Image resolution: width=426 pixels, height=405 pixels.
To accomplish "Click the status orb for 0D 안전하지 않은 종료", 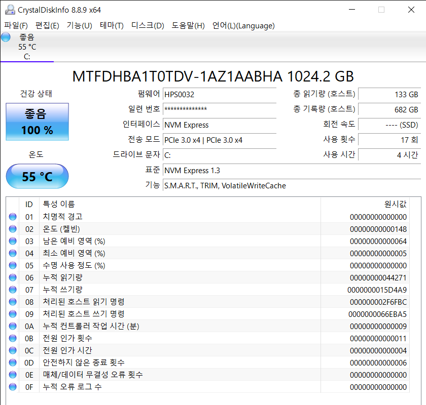I will click(x=13, y=362).
